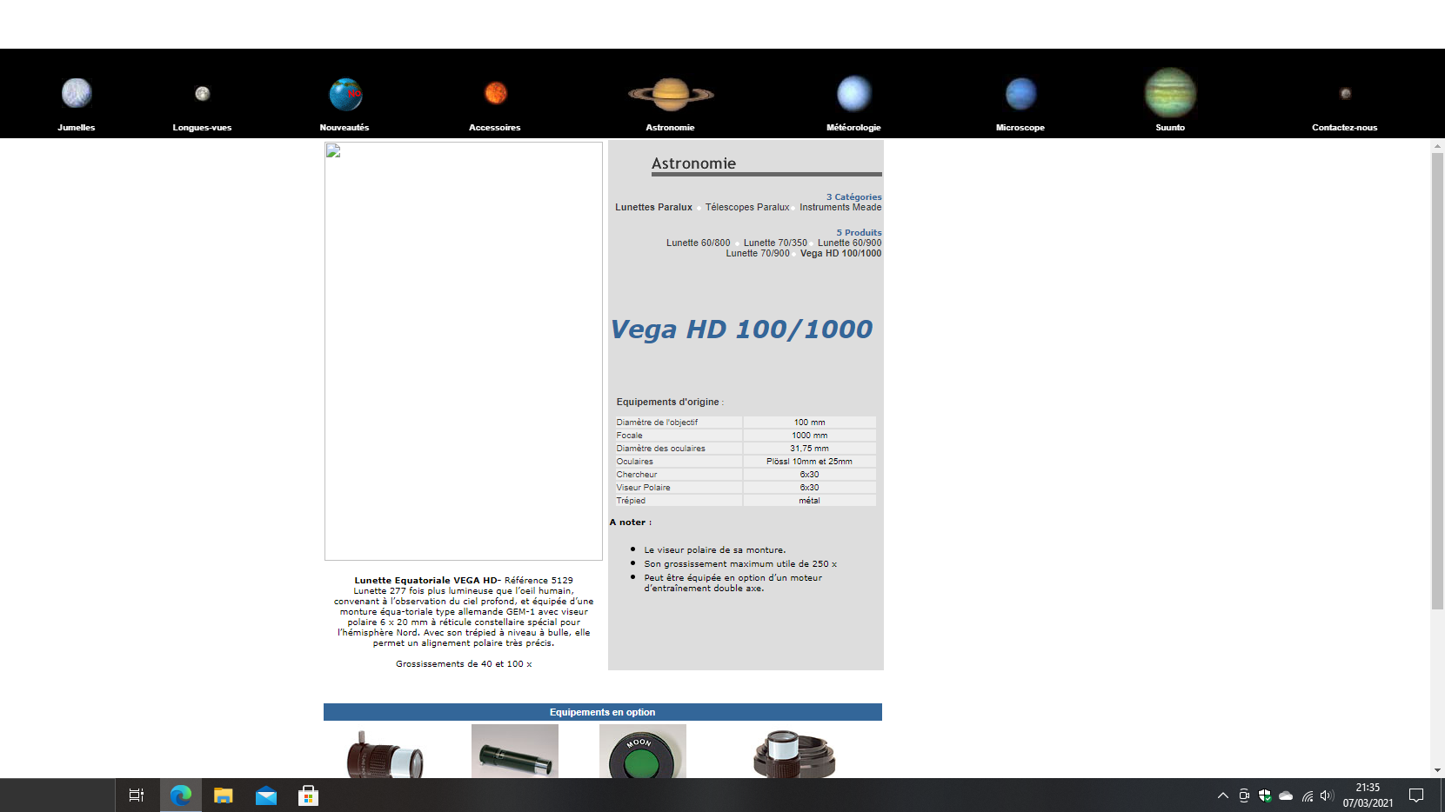The height and width of the screenshot is (812, 1445).
Task: Open the Lunette 60/900 product
Action: [850, 243]
